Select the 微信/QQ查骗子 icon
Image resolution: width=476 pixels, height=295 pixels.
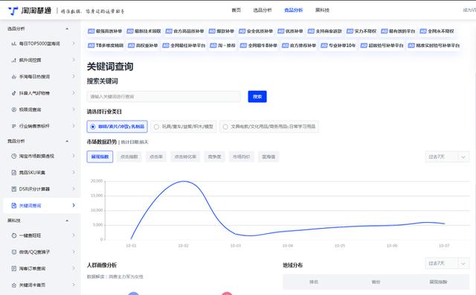point(13,252)
